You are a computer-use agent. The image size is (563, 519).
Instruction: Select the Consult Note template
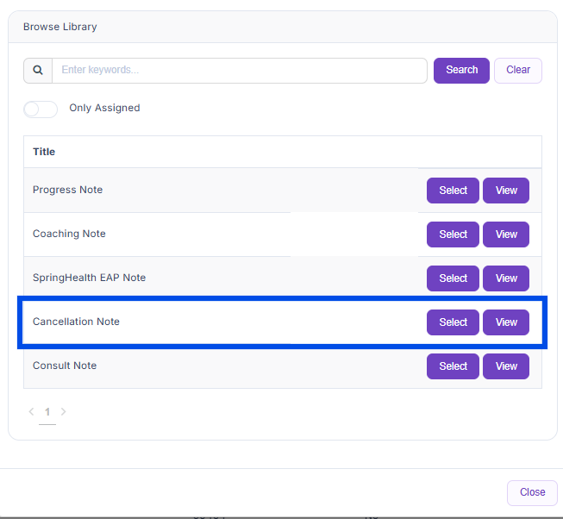click(x=453, y=366)
